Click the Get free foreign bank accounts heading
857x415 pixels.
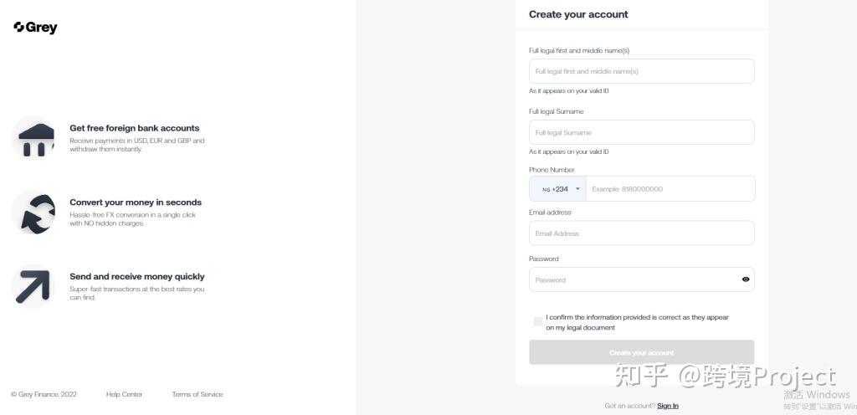click(135, 128)
